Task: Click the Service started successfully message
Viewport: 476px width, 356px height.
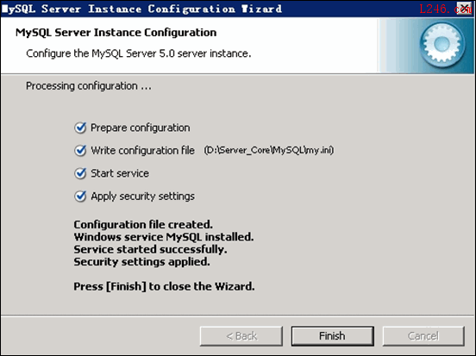Action: pyautogui.click(x=150, y=249)
